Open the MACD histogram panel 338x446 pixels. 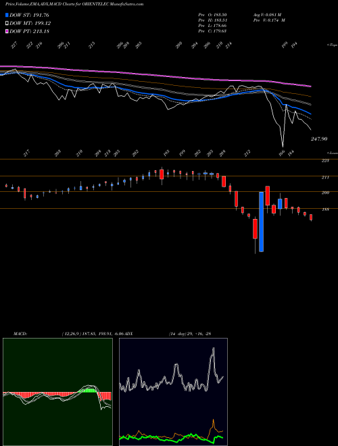click(x=57, y=392)
